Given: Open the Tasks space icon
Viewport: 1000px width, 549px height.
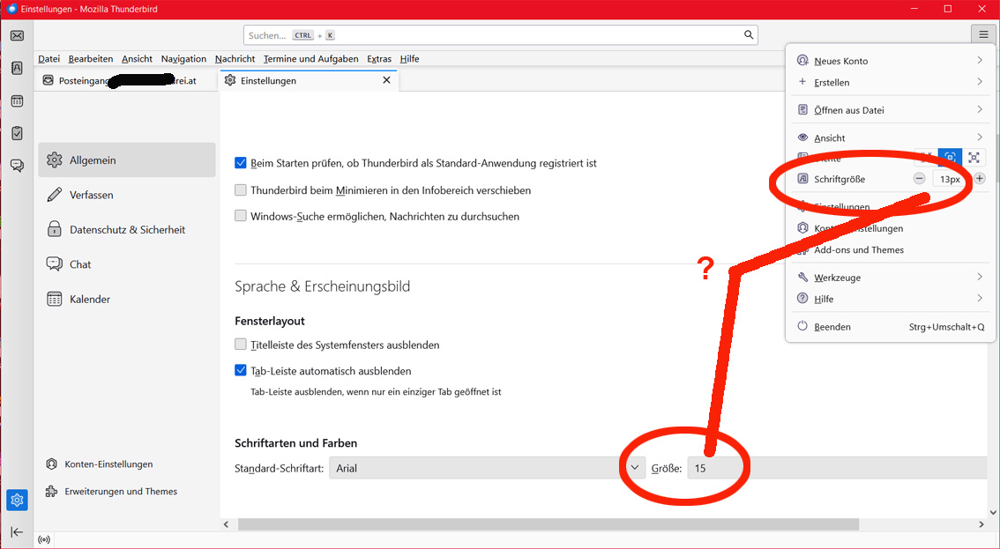Looking at the screenshot, I should [x=18, y=133].
